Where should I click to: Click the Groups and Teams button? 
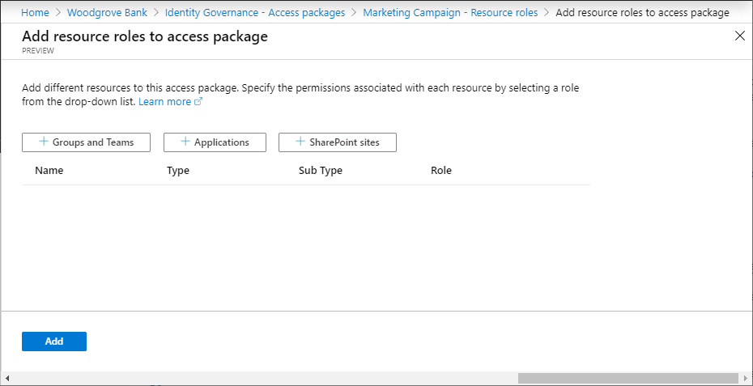[86, 142]
